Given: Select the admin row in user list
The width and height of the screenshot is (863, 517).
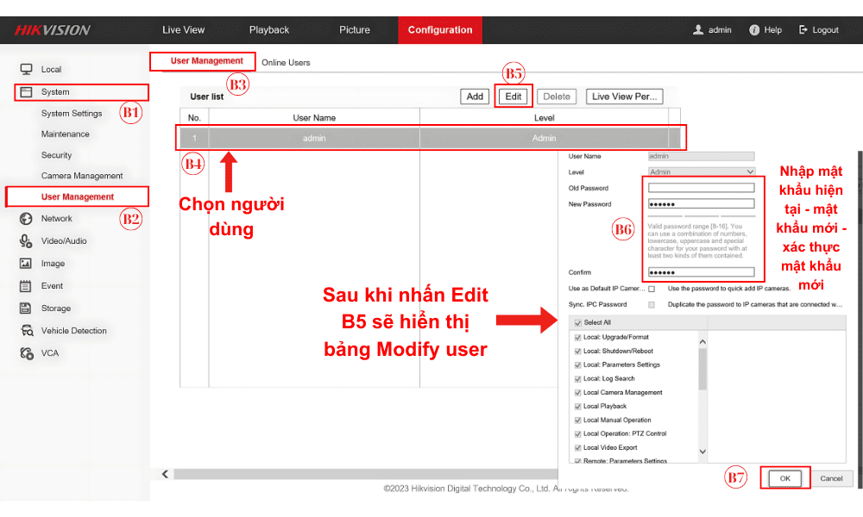Looking at the screenshot, I should tap(431, 138).
